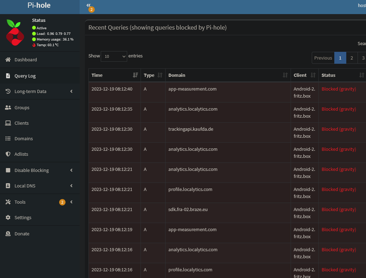366x278 pixels.
Task: Open the Settings menu item
Action: click(x=40, y=217)
